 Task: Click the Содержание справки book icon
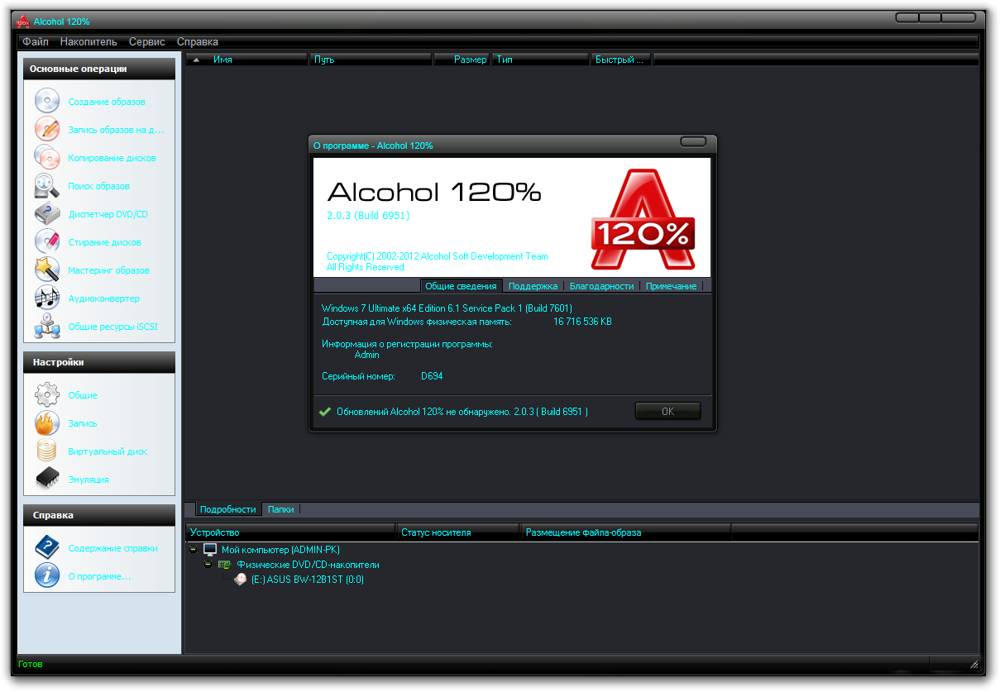pyautogui.click(x=46, y=547)
